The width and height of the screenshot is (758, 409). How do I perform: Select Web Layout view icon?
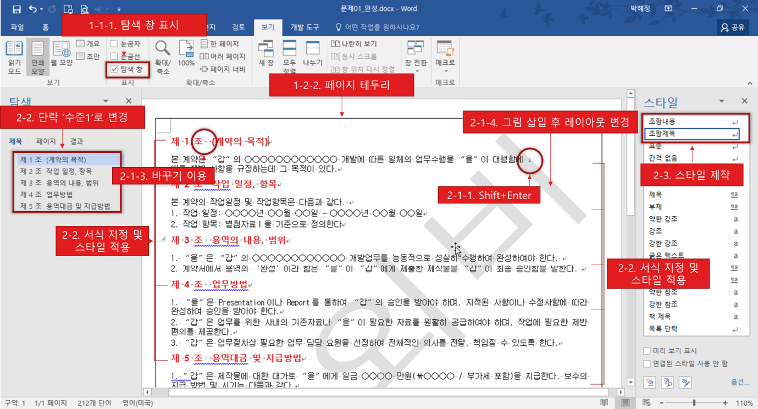[x=62, y=54]
